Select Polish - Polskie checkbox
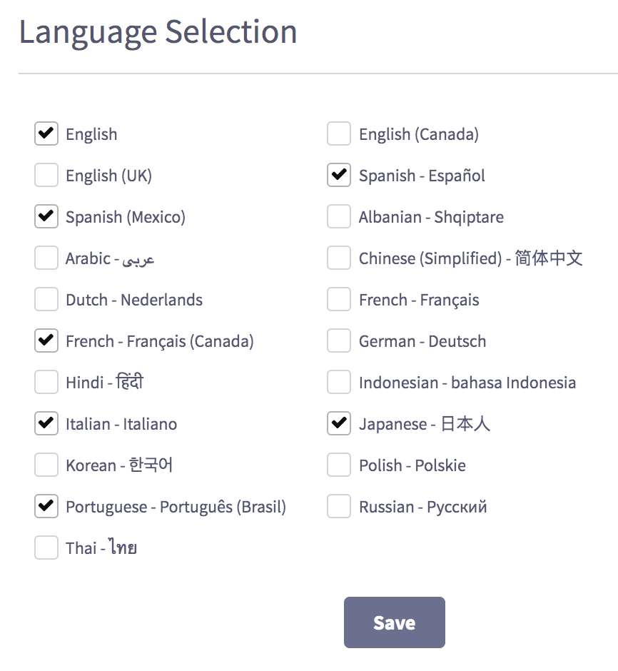The width and height of the screenshot is (618, 671). click(x=339, y=465)
